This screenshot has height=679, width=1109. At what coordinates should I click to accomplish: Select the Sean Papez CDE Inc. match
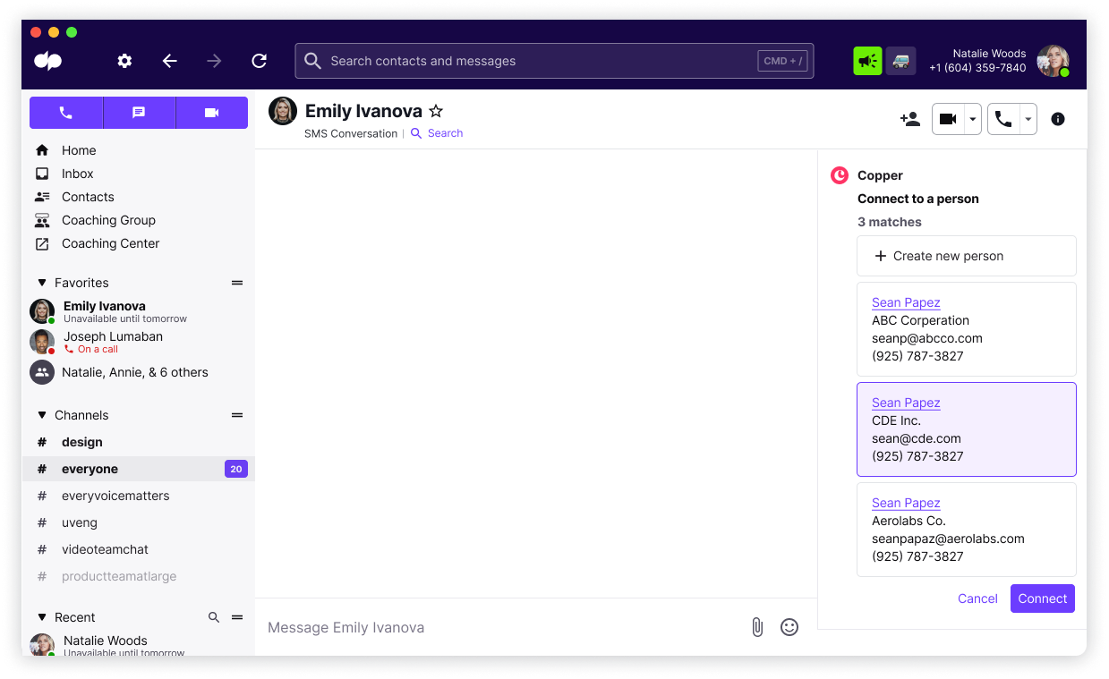pos(966,429)
